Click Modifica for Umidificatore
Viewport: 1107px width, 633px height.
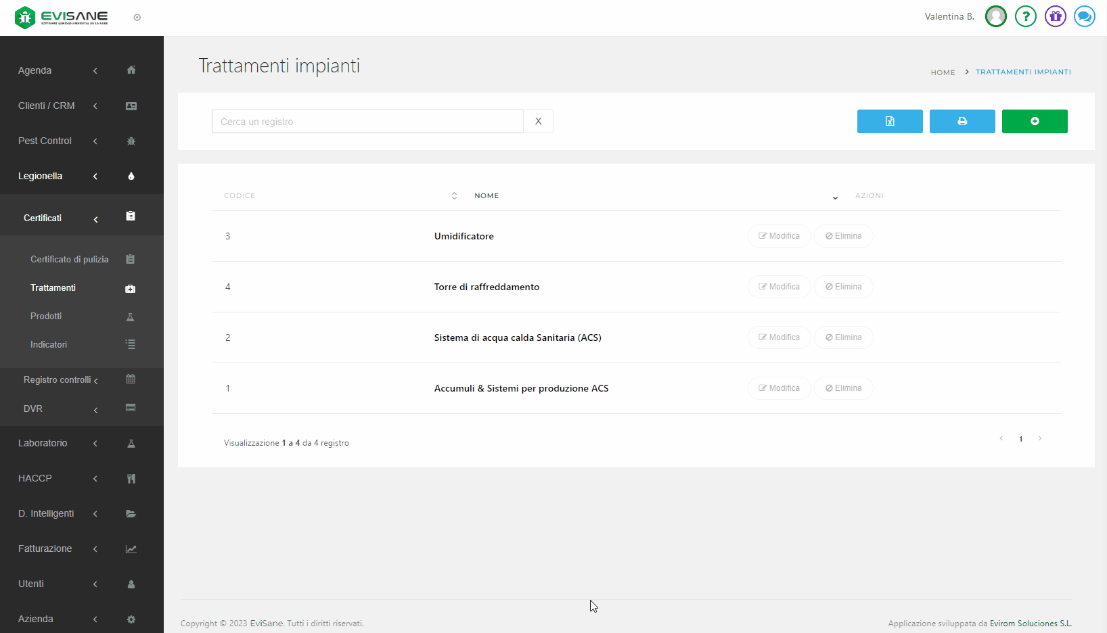(x=779, y=236)
